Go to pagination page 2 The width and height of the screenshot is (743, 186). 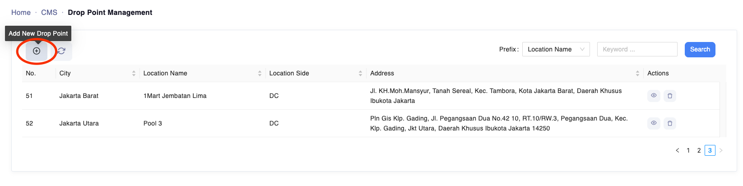pyautogui.click(x=699, y=150)
